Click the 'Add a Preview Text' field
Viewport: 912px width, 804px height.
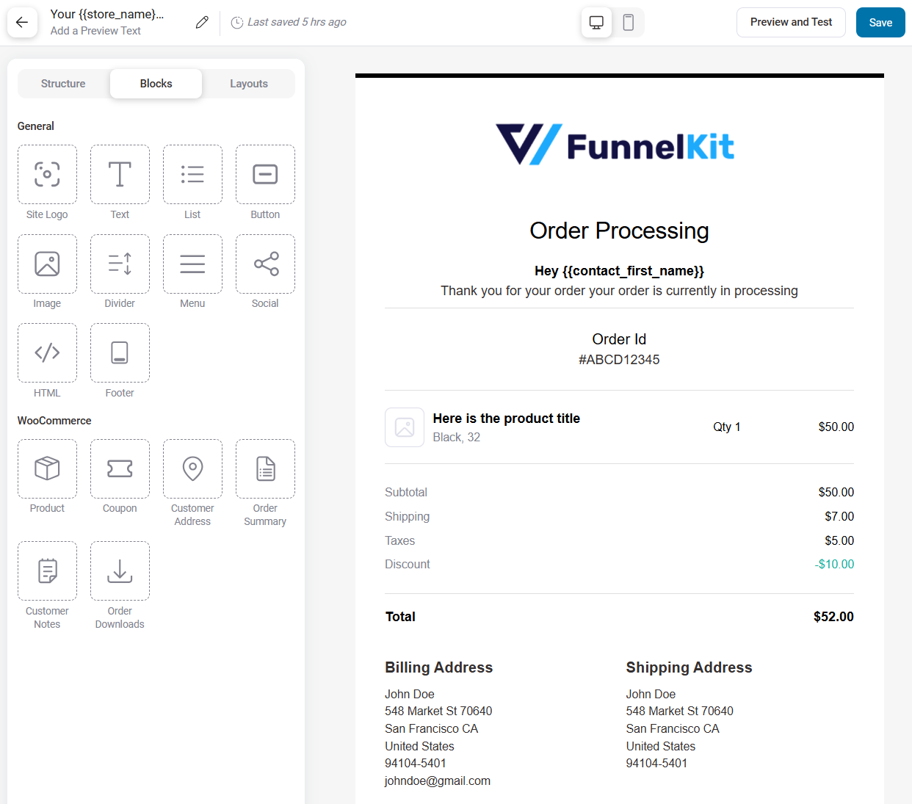tap(95, 31)
